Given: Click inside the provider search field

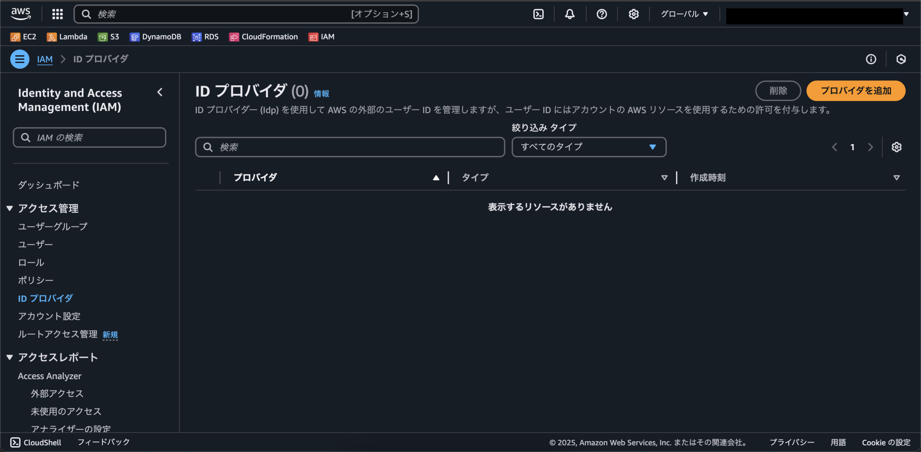Looking at the screenshot, I should tap(350, 147).
